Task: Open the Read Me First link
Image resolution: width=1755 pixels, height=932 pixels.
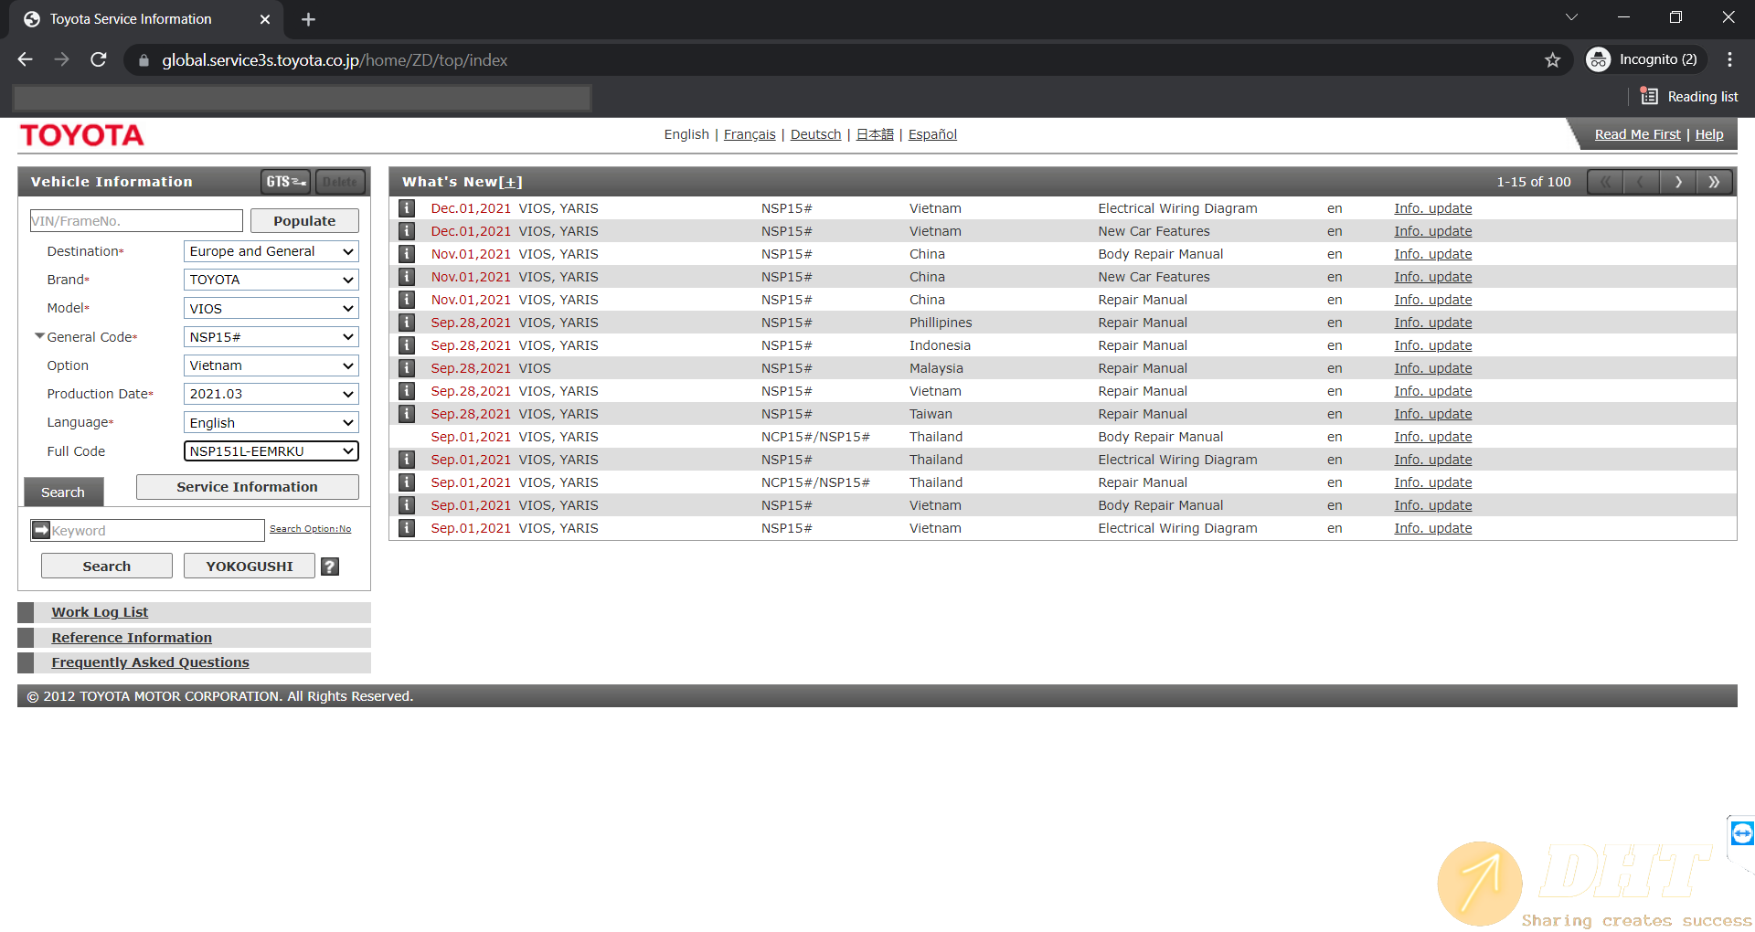Action: [x=1637, y=134]
